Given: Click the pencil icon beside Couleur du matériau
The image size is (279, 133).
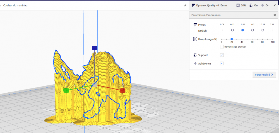Looking at the screenshot, I should [x=185, y=5].
